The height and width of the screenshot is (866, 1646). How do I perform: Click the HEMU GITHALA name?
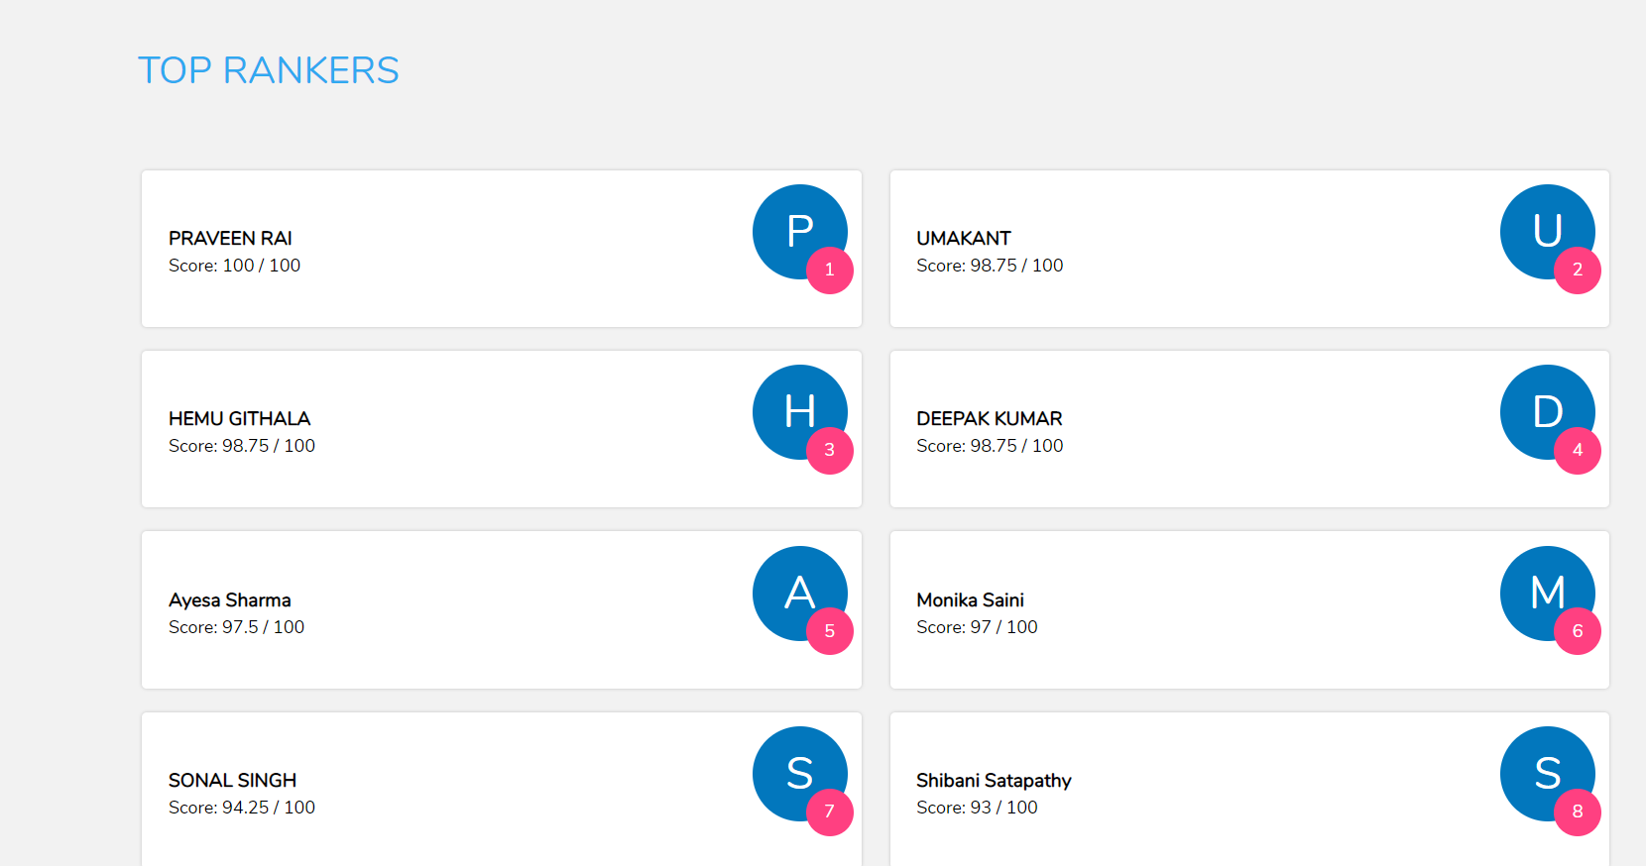(239, 419)
